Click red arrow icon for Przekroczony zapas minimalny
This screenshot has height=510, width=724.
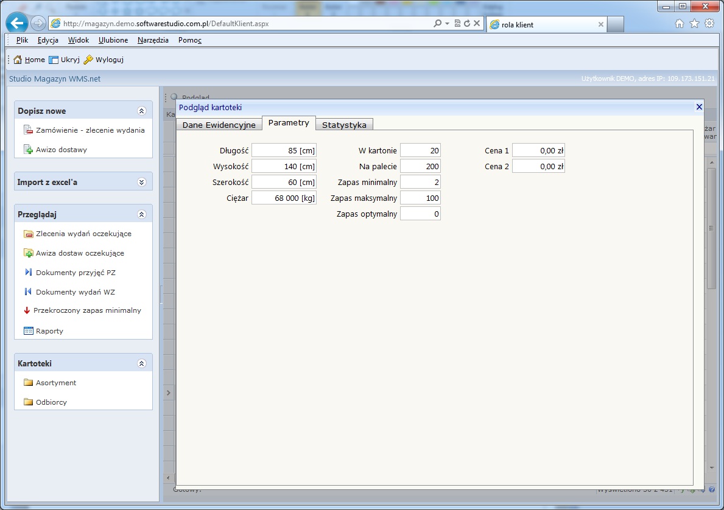coord(27,310)
